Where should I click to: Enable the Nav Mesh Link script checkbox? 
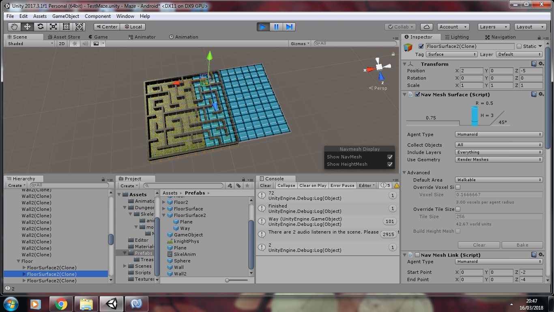(417, 255)
